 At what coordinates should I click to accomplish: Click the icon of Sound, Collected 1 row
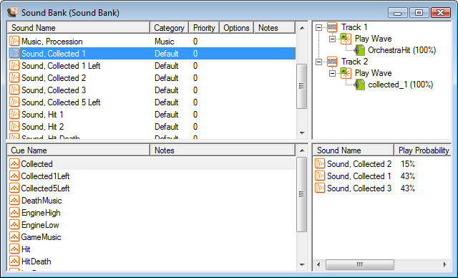coord(14,54)
